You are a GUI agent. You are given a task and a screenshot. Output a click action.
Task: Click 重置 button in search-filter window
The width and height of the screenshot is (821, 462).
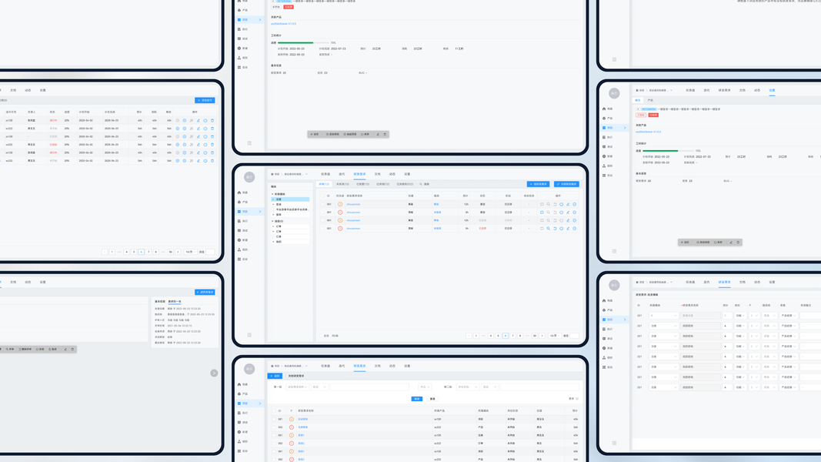coord(432,399)
